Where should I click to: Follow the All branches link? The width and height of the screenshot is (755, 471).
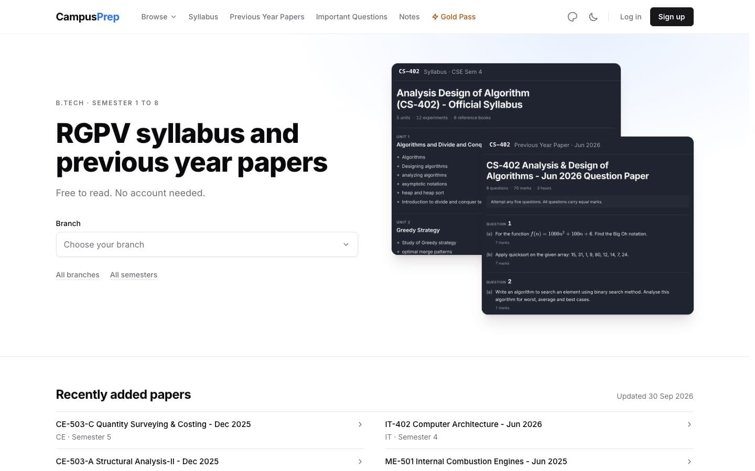pos(78,275)
